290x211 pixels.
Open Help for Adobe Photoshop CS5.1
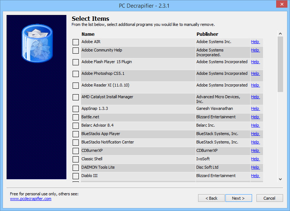[x=255, y=73]
